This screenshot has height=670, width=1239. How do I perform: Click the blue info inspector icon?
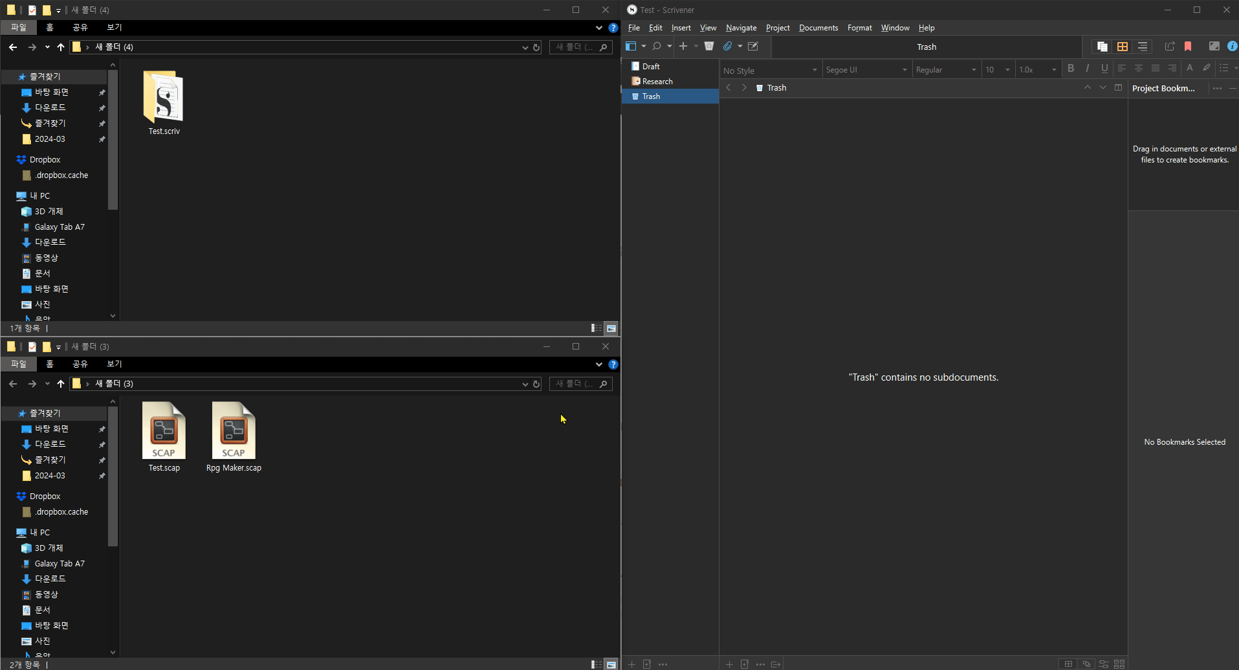[x=1233, y=46]
